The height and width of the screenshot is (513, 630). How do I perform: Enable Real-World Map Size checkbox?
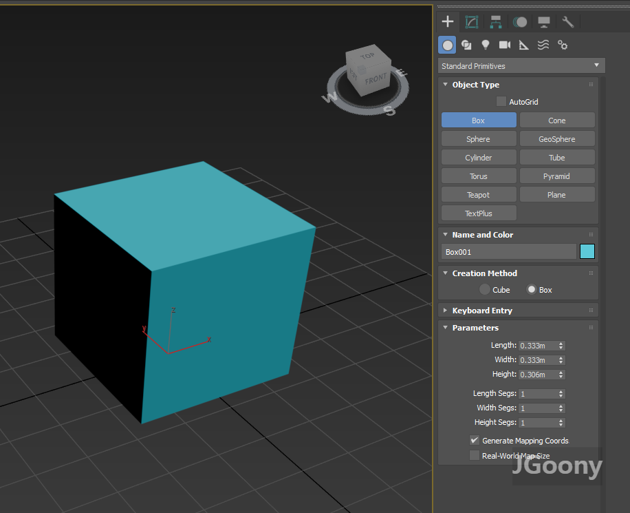[x=475, y=455]
